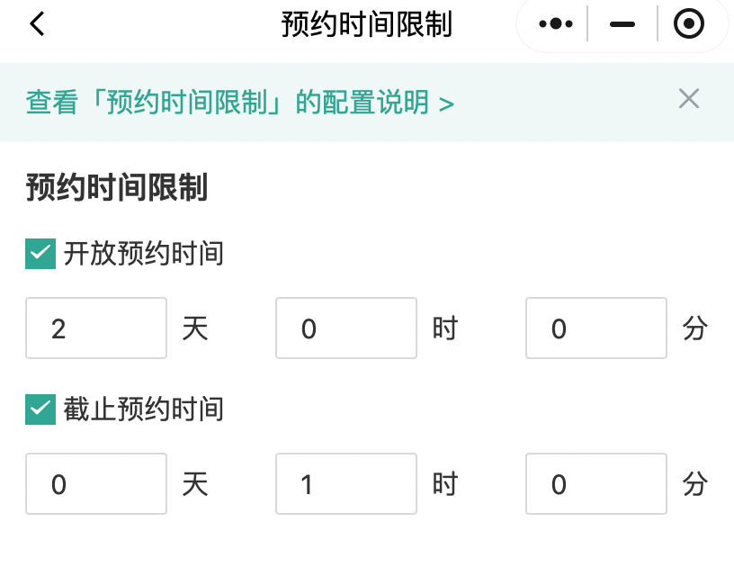Click the > arrow in the tip banner

pyautogui.click(x=446, y=104)
